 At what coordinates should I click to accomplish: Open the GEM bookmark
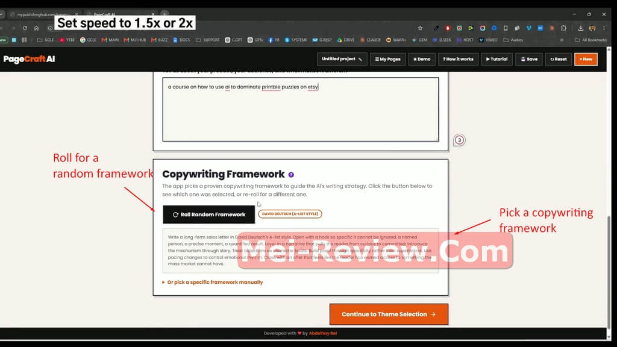(x=419, y=40)
